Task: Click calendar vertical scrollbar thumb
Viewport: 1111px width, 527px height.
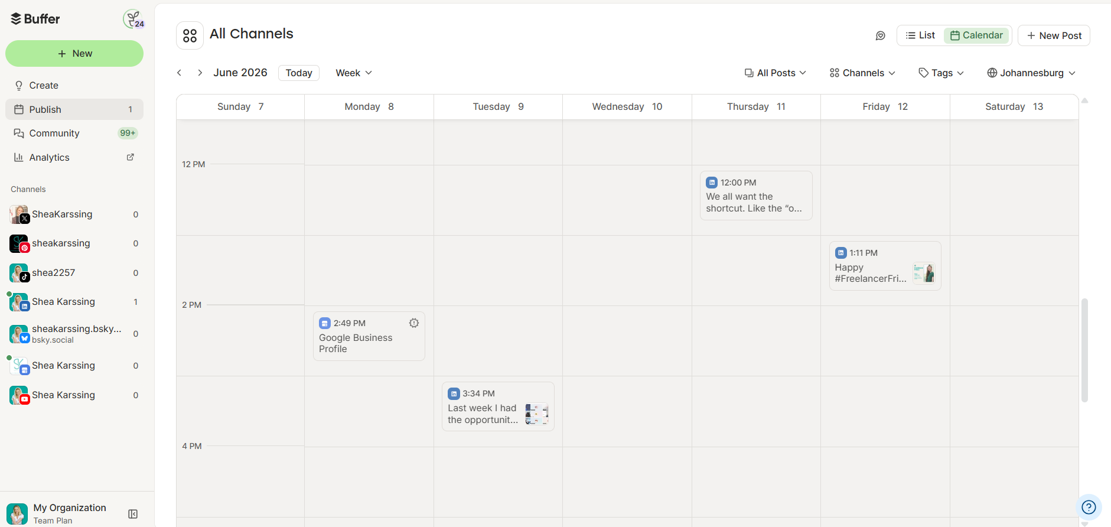Action: (x=1084, y=350)
